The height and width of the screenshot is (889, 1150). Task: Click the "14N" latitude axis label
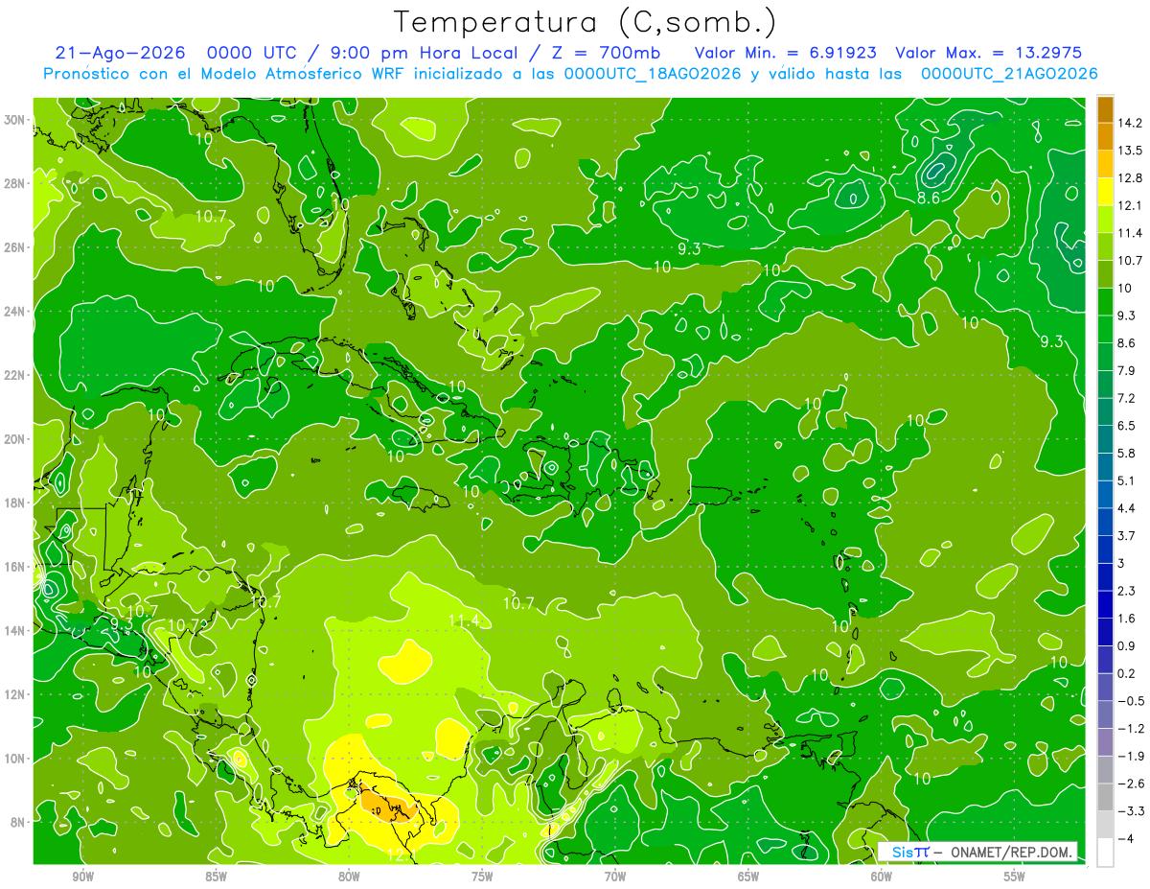[x=15, y=631]
